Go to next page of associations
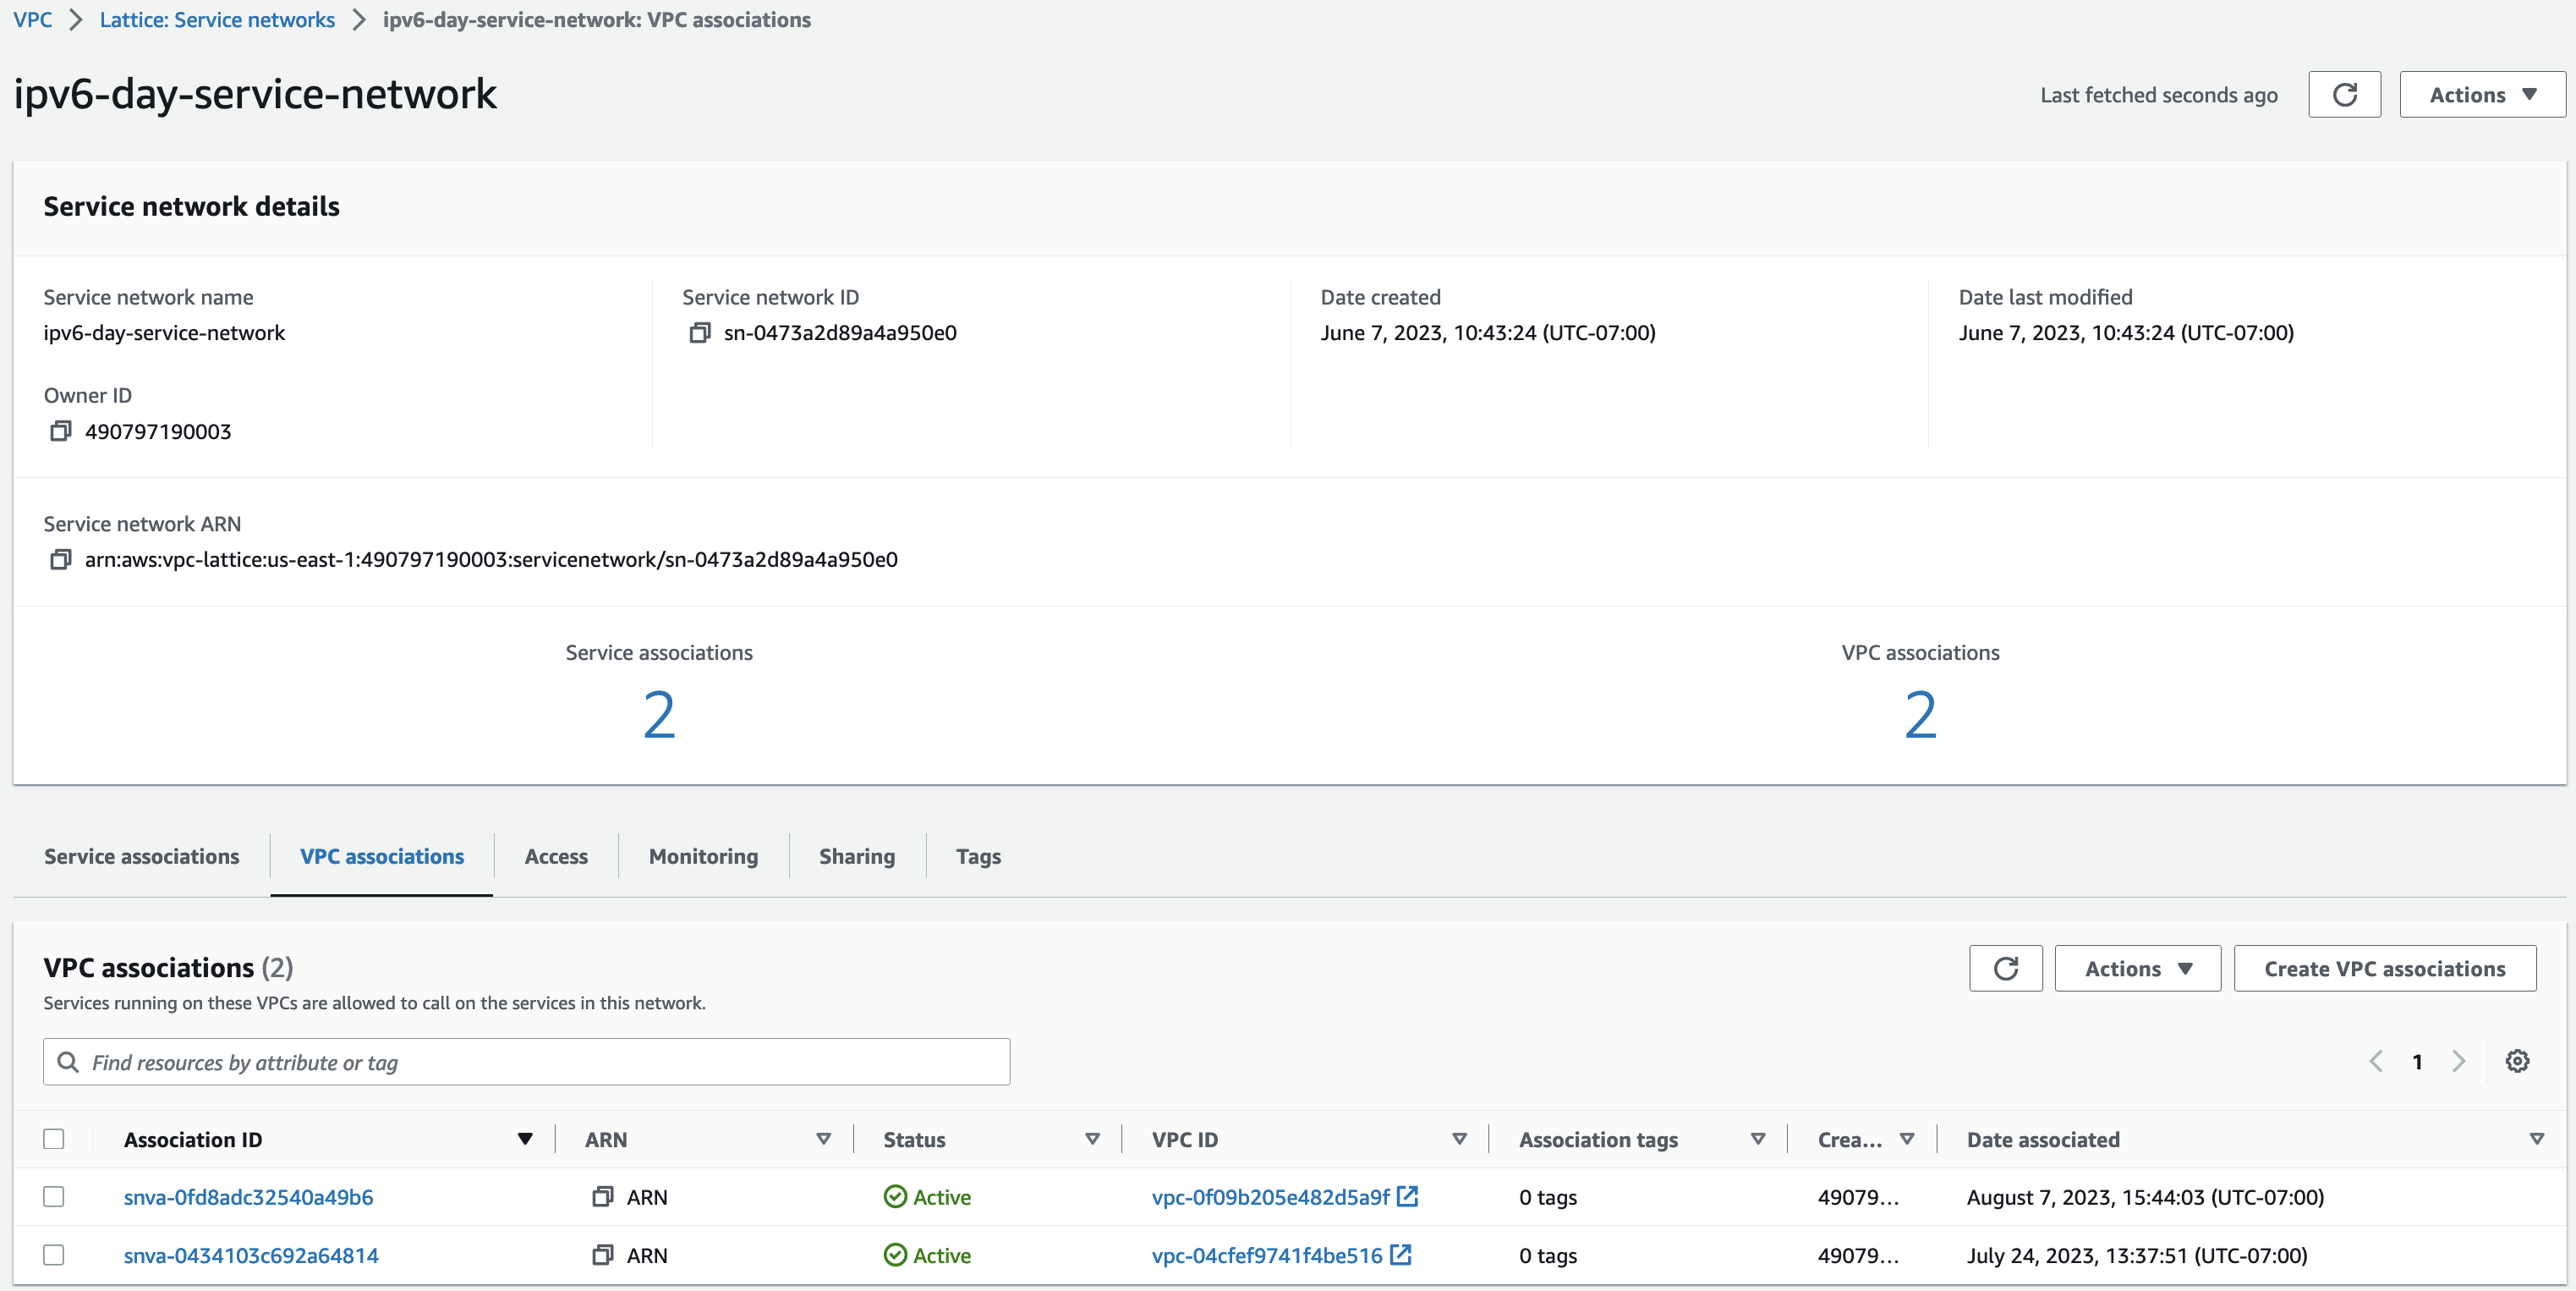Viewport: 2576px width, 1291px height. pyautogui.click(x=2458, y=1061)
